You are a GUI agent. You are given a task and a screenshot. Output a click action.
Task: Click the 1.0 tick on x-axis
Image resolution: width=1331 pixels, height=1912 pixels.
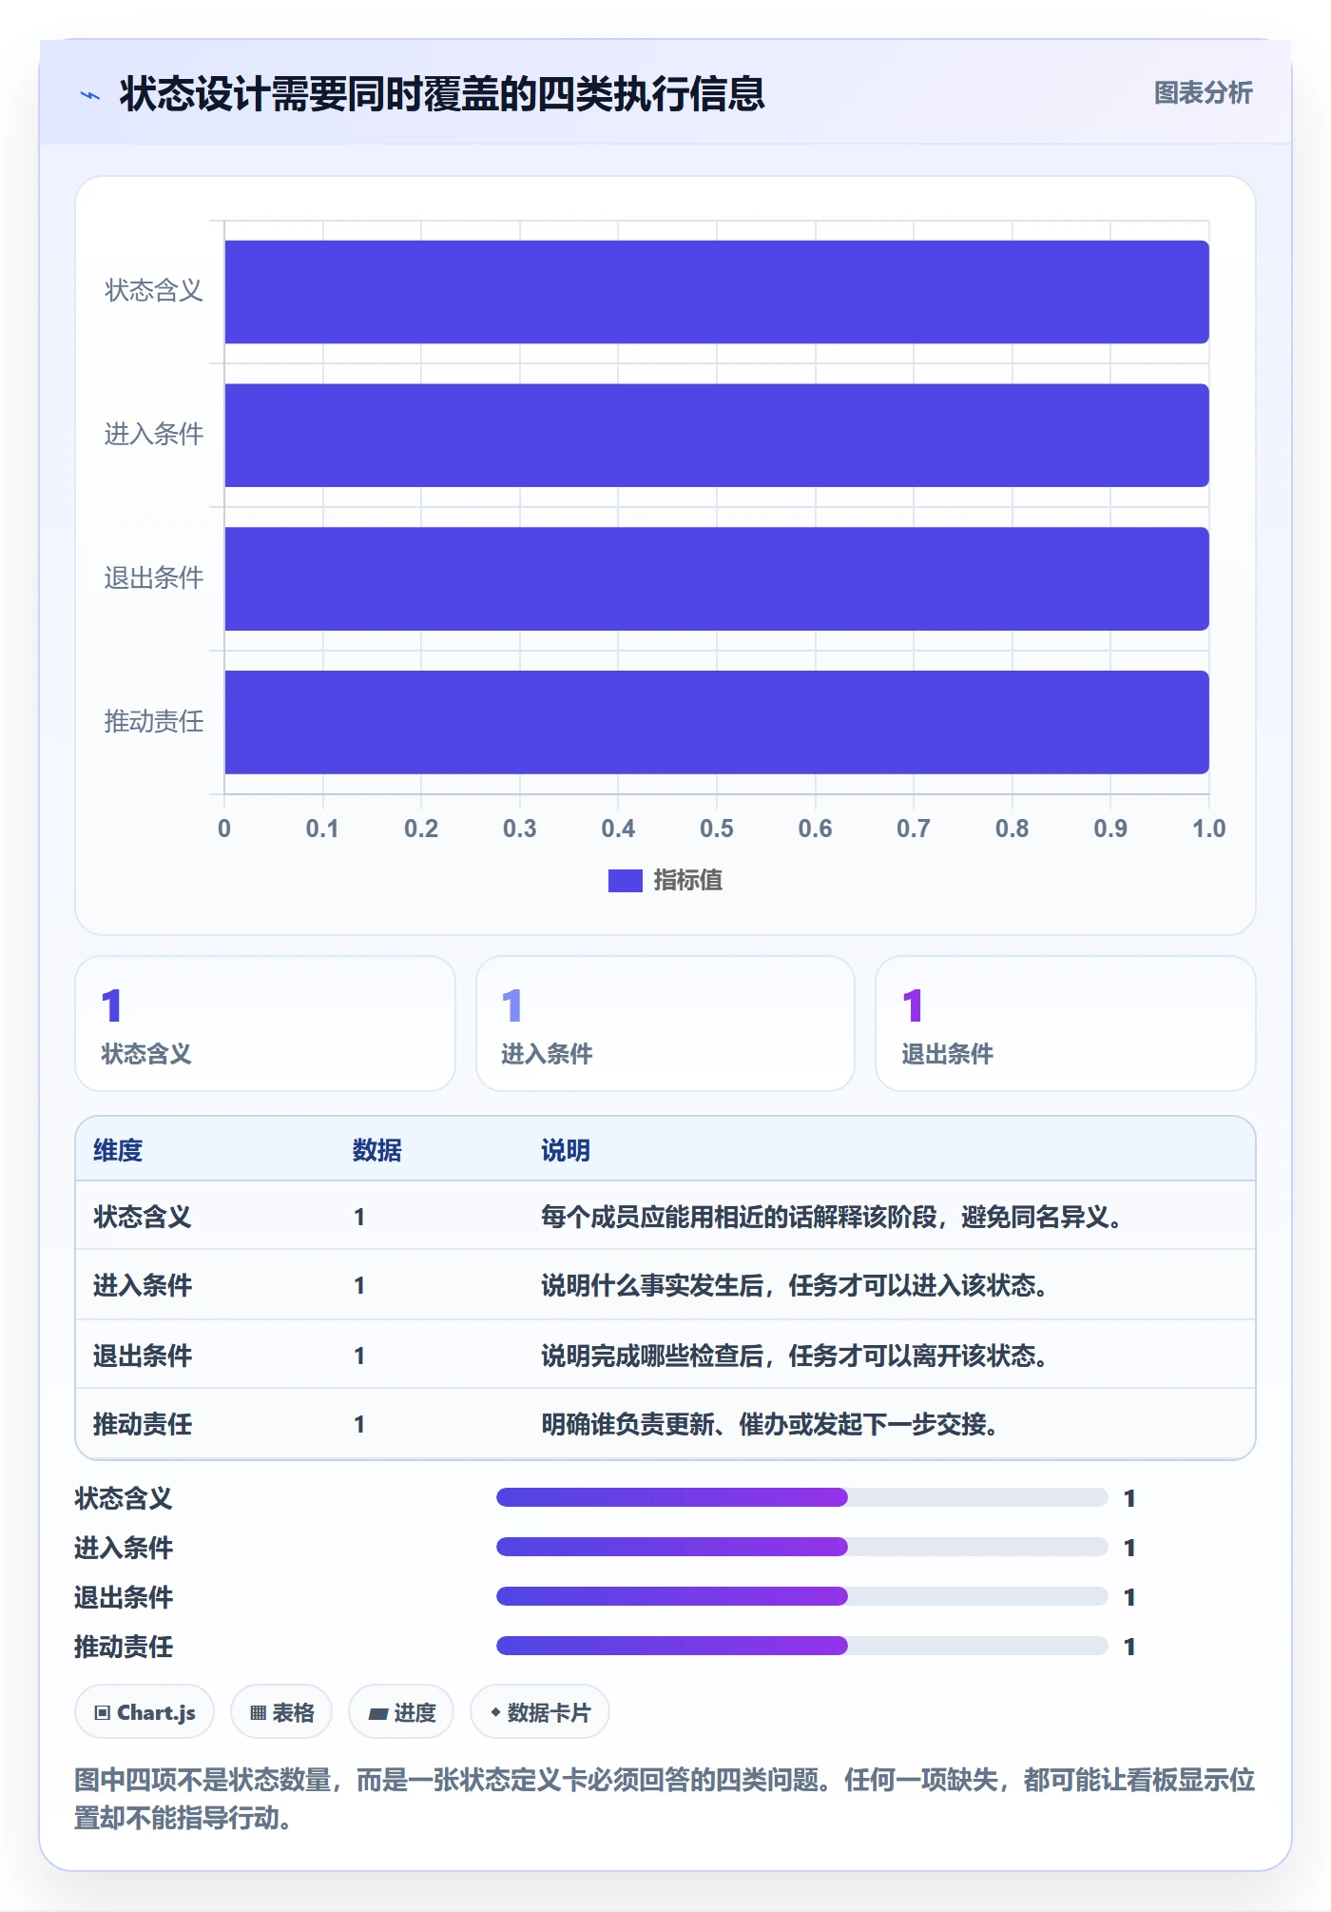[1209, 829]
